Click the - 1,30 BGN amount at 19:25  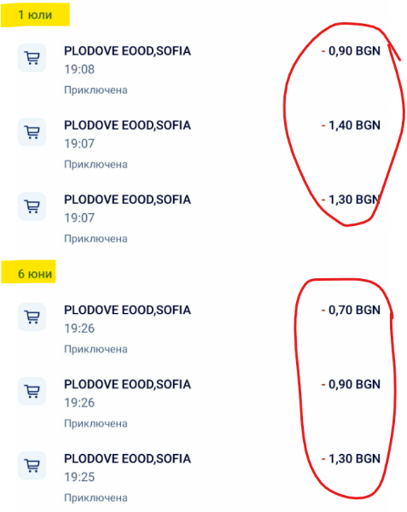coord(351,459)
